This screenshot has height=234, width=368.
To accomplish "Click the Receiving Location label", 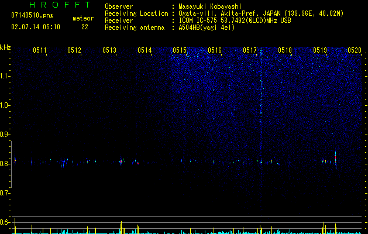I will click(136, 13).
